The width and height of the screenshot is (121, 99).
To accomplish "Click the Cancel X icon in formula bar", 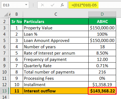I will [x=43, y=5].
